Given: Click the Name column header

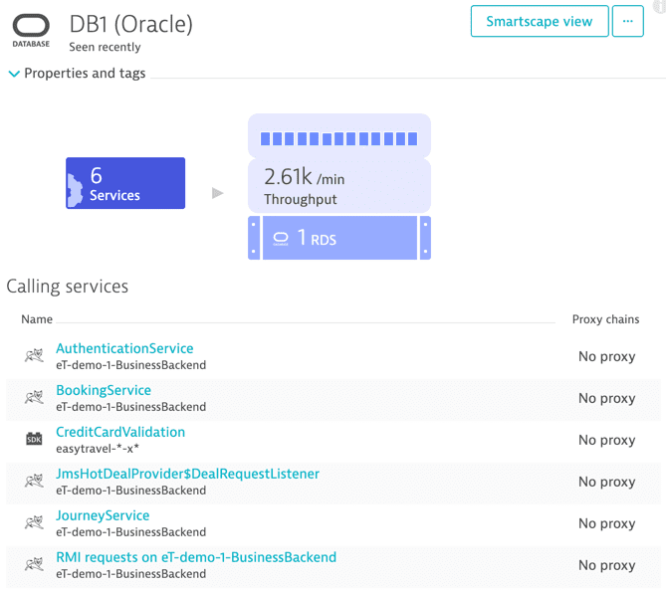Looking at the screenshot, I should click(x=37, y=319).
